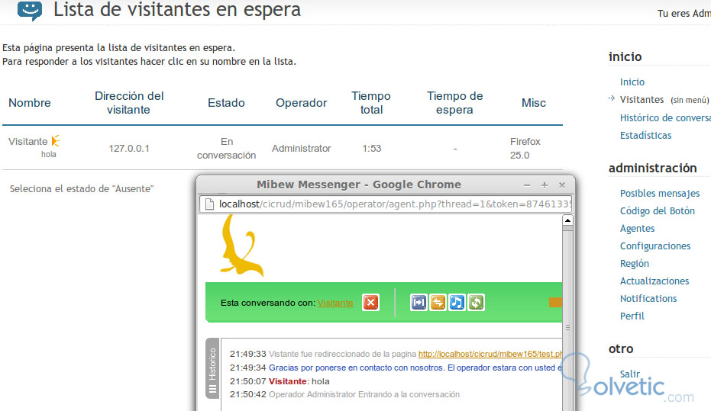Open the Historico side tab in chat window
Image resolution: width=711 pixels, height=411 pixels.
212,368
